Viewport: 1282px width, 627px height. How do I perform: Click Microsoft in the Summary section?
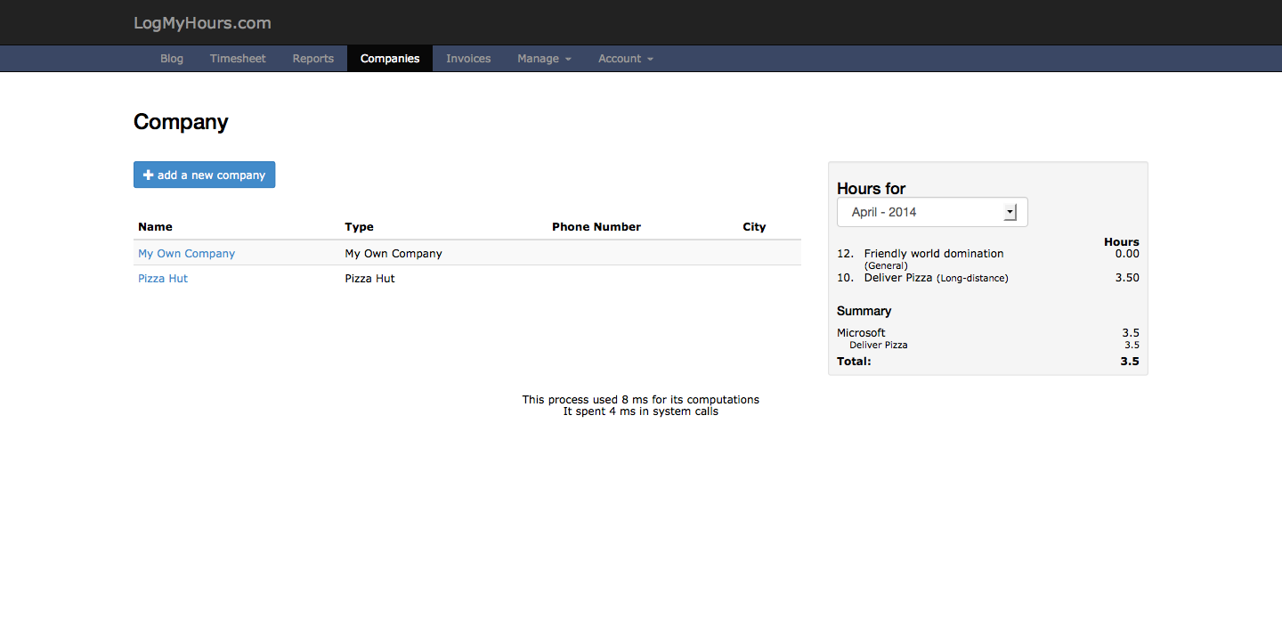click(861, 333)
